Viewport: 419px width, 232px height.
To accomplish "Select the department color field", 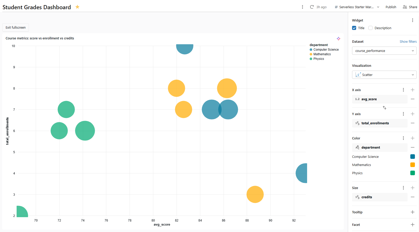I will click(x=380, y=147).
